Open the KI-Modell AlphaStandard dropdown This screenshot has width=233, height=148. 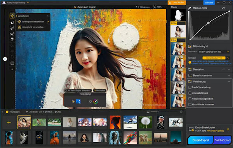point(216,58)
